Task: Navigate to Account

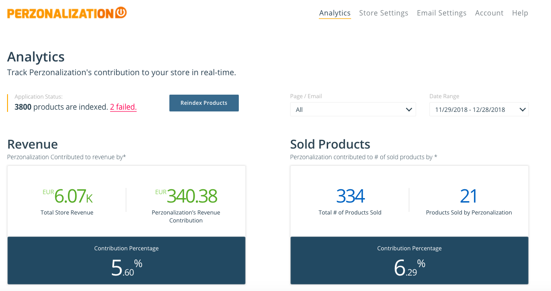Action: click(x=489, y=13)
